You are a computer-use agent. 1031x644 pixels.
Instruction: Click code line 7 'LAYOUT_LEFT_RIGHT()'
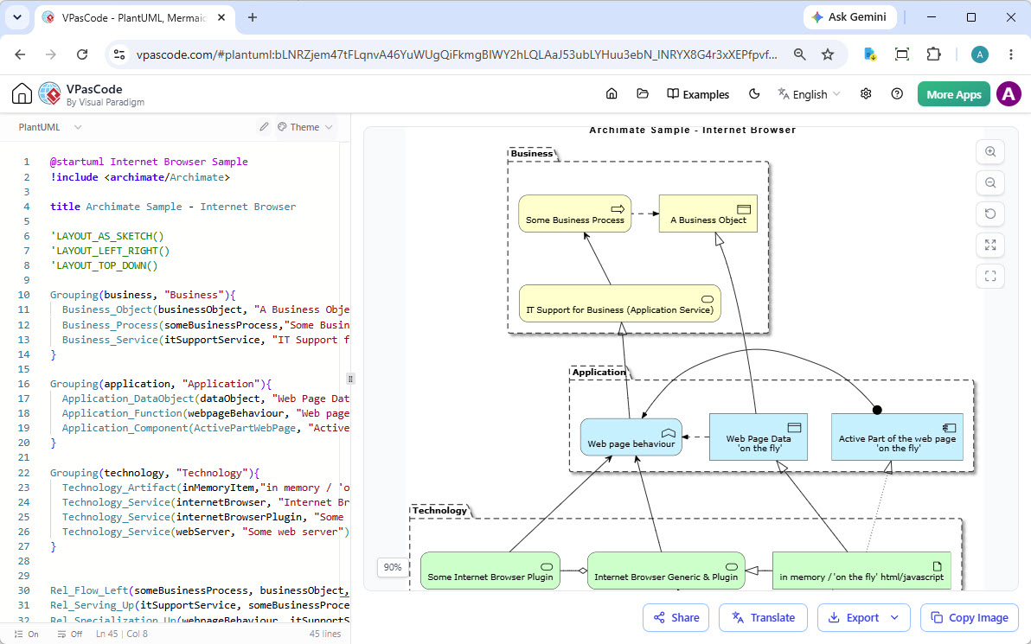tap(110, 251)
